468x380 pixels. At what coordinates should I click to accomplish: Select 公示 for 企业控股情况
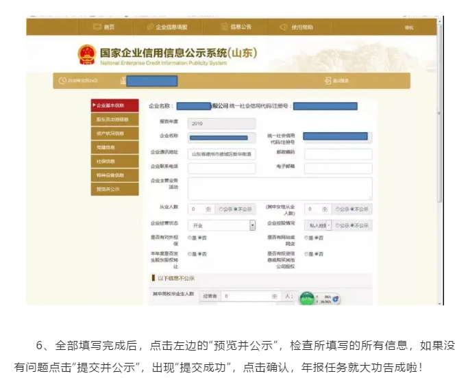pyautogui.click(x=337, y=225)
